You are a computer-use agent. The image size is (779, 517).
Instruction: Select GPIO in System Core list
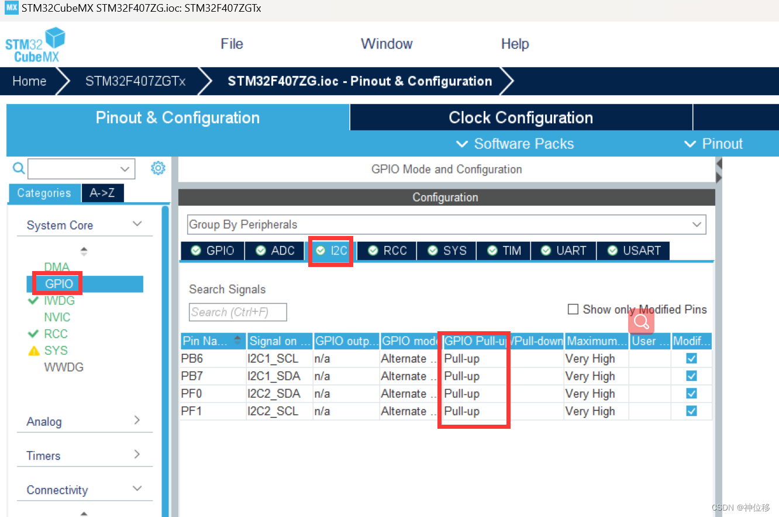click(x=59, y=284)
